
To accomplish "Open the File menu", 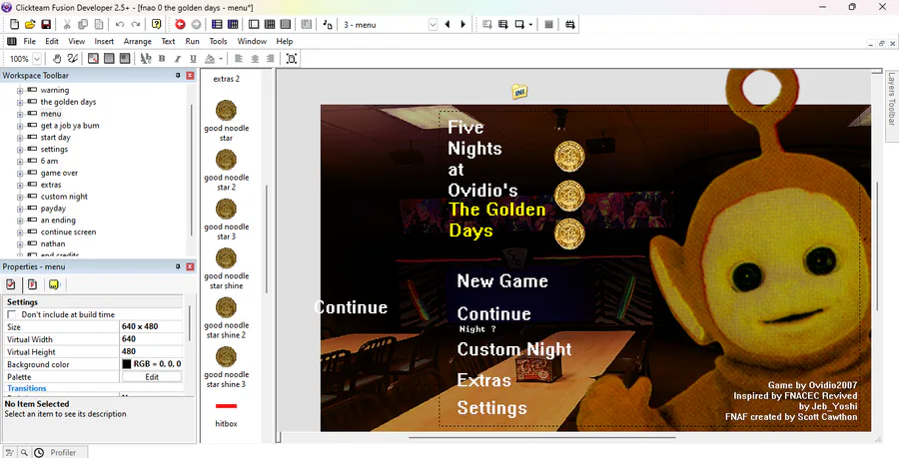I will pos(29,41).
